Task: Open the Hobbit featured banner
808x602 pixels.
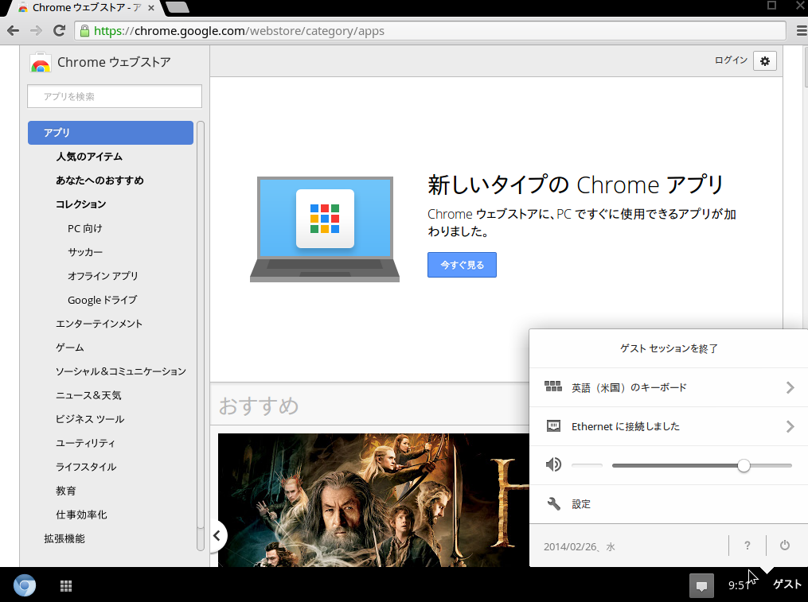Action: pyautogui.click(x=373, y=500)
